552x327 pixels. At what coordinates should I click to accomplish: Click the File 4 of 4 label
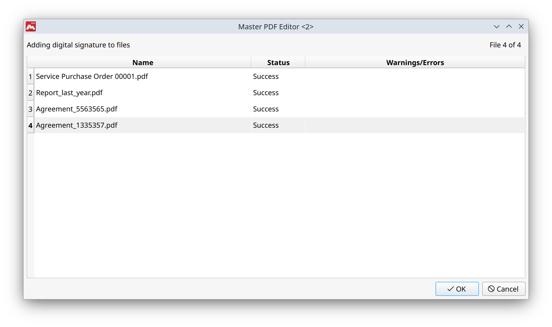[505, 45]
